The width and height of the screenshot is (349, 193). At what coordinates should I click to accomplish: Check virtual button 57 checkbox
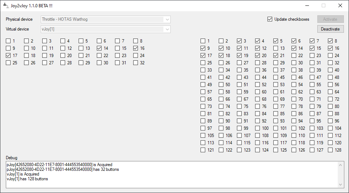pos(203,92)
